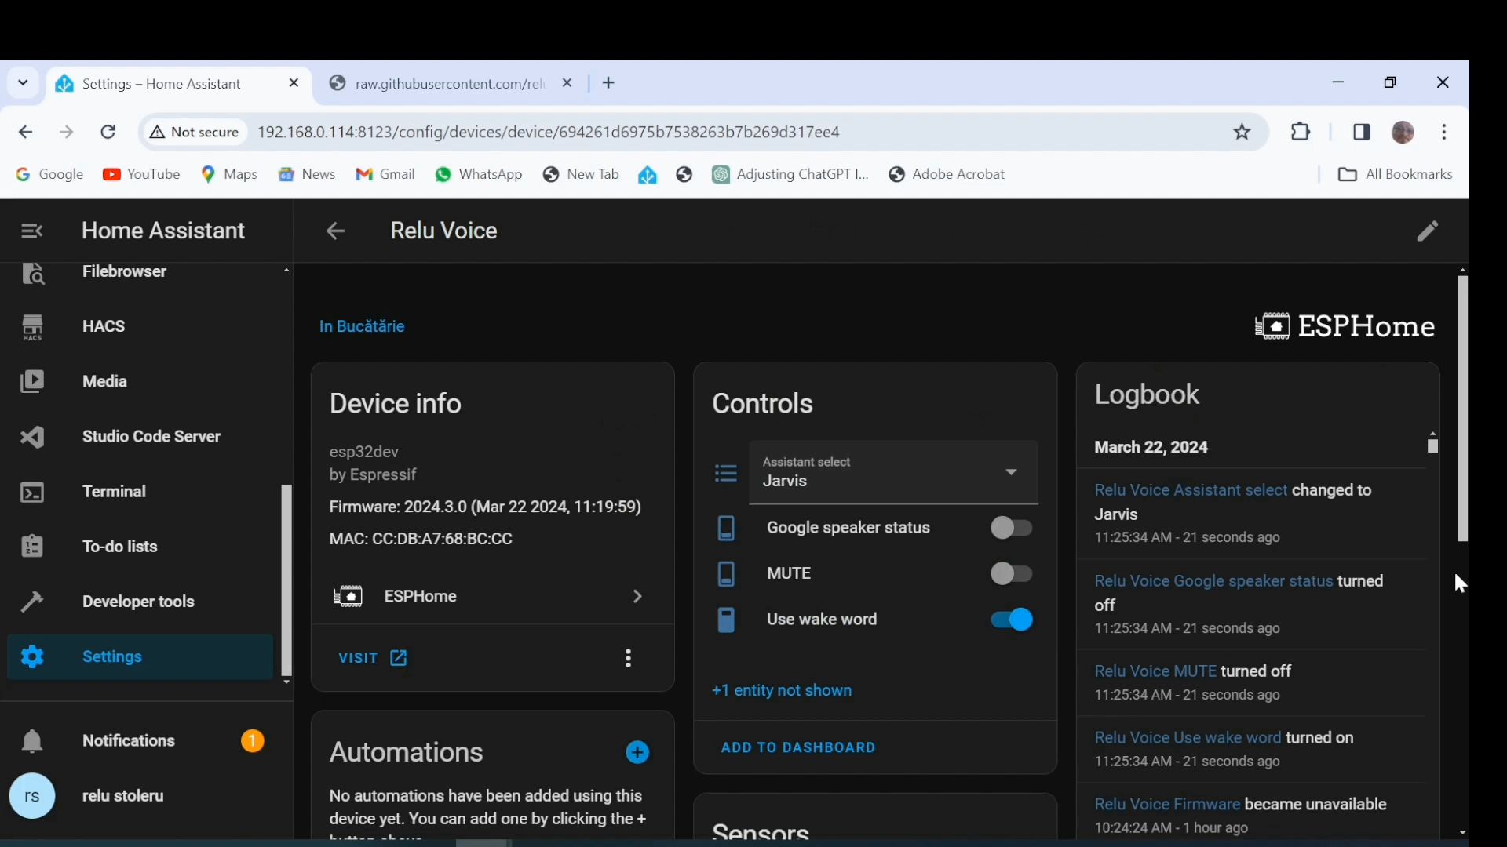Image resolution: width=1507 pixels, height=847 pixels.
Task: Open the YouTube bookmark
Action: [141, 174]
